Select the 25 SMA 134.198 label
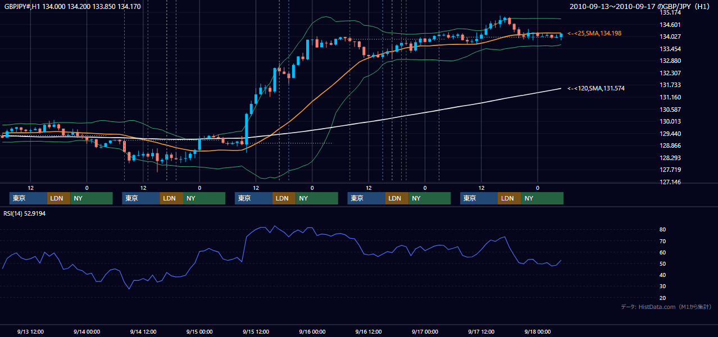 [594, 34]
